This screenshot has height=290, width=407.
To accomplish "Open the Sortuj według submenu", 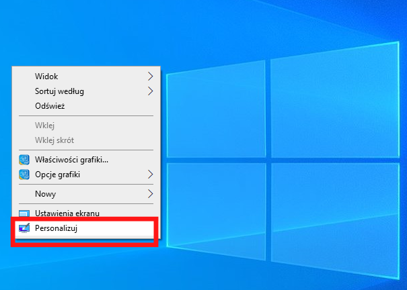I will pyautogui.click(x=86, y=91).
